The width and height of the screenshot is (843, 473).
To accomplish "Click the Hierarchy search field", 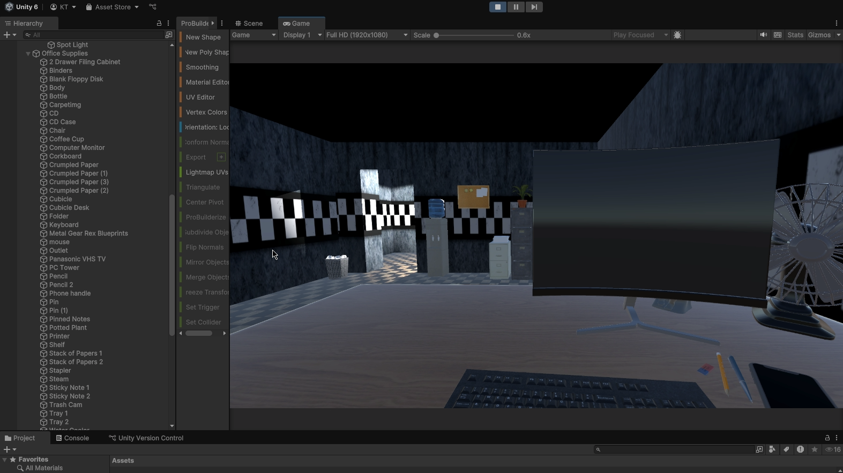I will tap(94, 35).
